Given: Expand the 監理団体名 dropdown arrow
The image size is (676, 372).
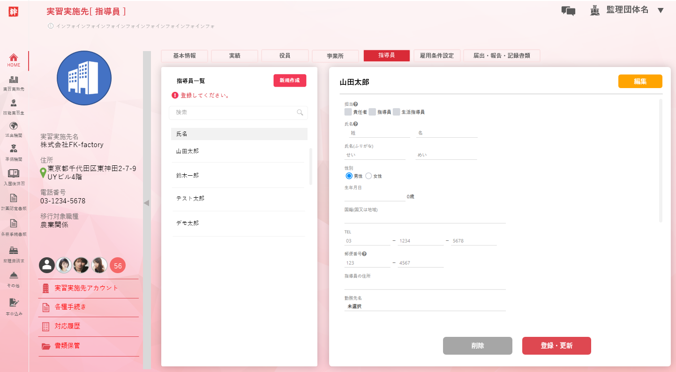Looking at the screenshot, I should (661, 10).
